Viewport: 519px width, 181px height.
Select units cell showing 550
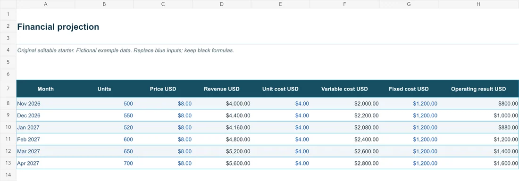[104, 115]
